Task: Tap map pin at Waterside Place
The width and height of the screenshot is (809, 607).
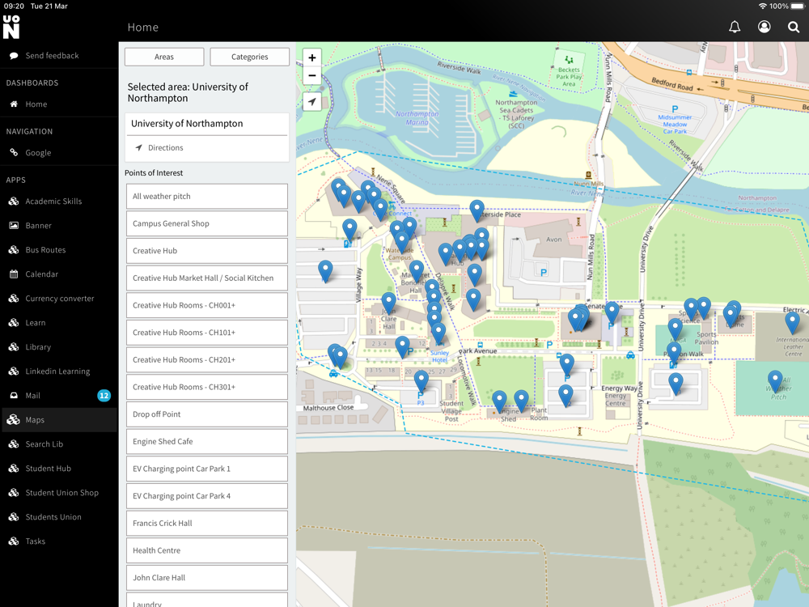Action: point(477,209)
